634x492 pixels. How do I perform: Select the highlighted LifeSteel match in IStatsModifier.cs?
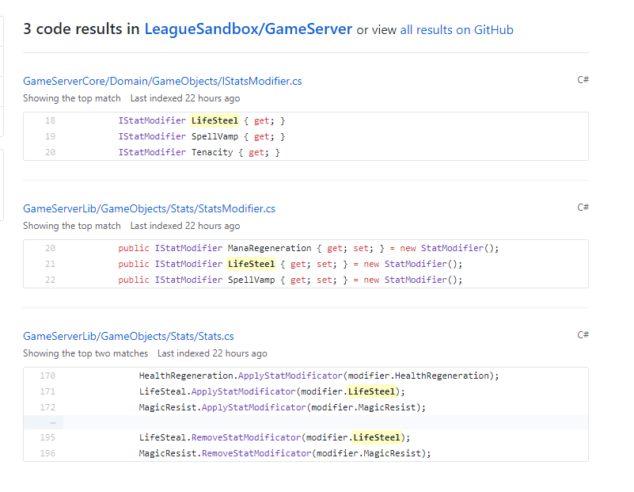click(214, 120)
